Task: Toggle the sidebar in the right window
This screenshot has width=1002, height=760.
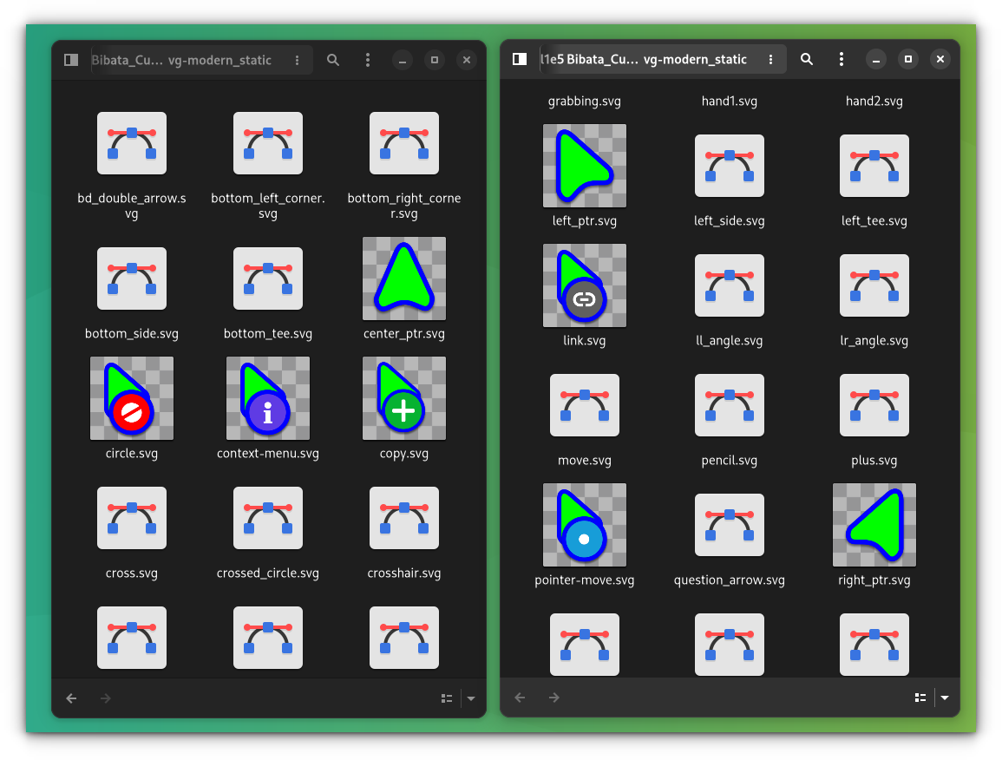Action: pos(520,59)
